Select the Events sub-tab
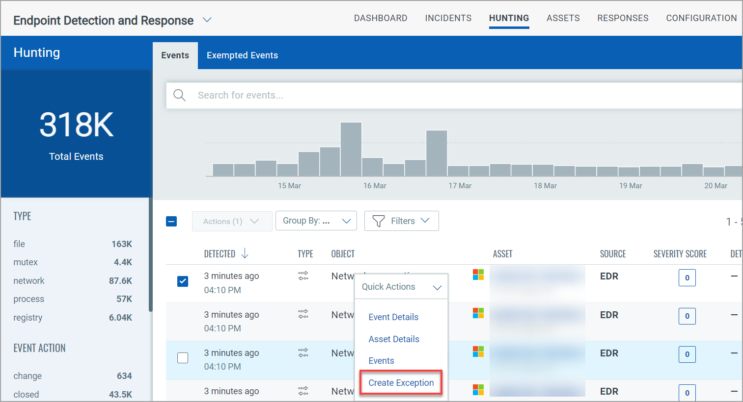This screenshot has width=743, height=402. click(175, 55)
